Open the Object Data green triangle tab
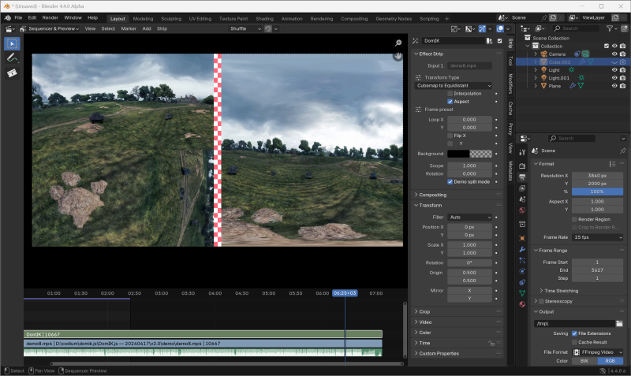 click(522, 293)
